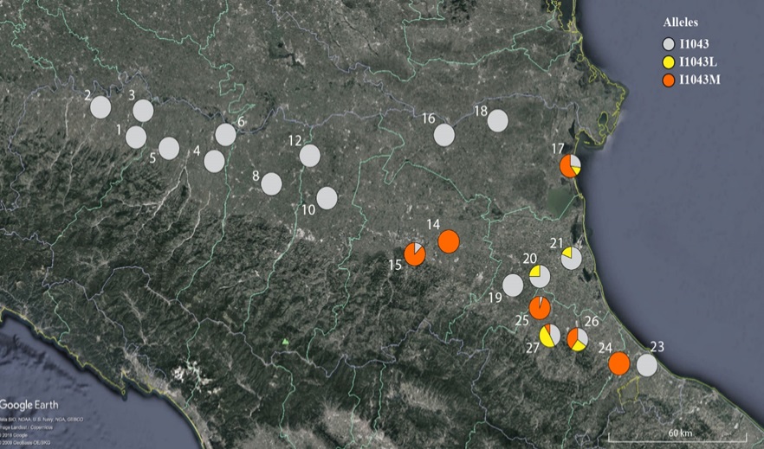
Task: Select the gray marker numbered 10
Action: click(x=327, y=198)
